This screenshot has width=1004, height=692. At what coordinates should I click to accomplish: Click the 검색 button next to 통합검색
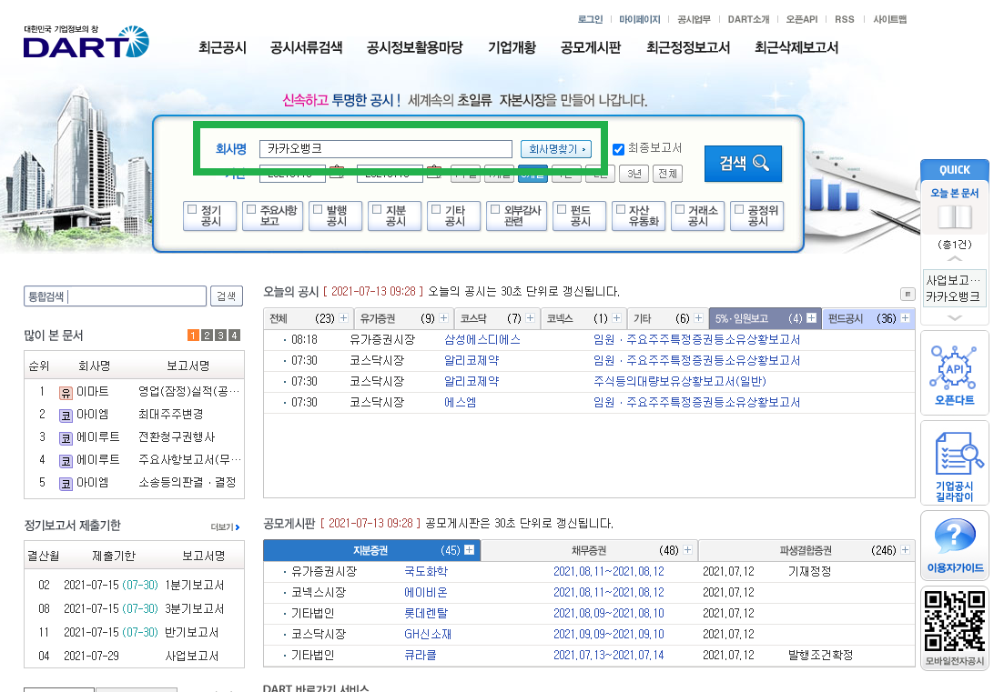click(227, 296)
